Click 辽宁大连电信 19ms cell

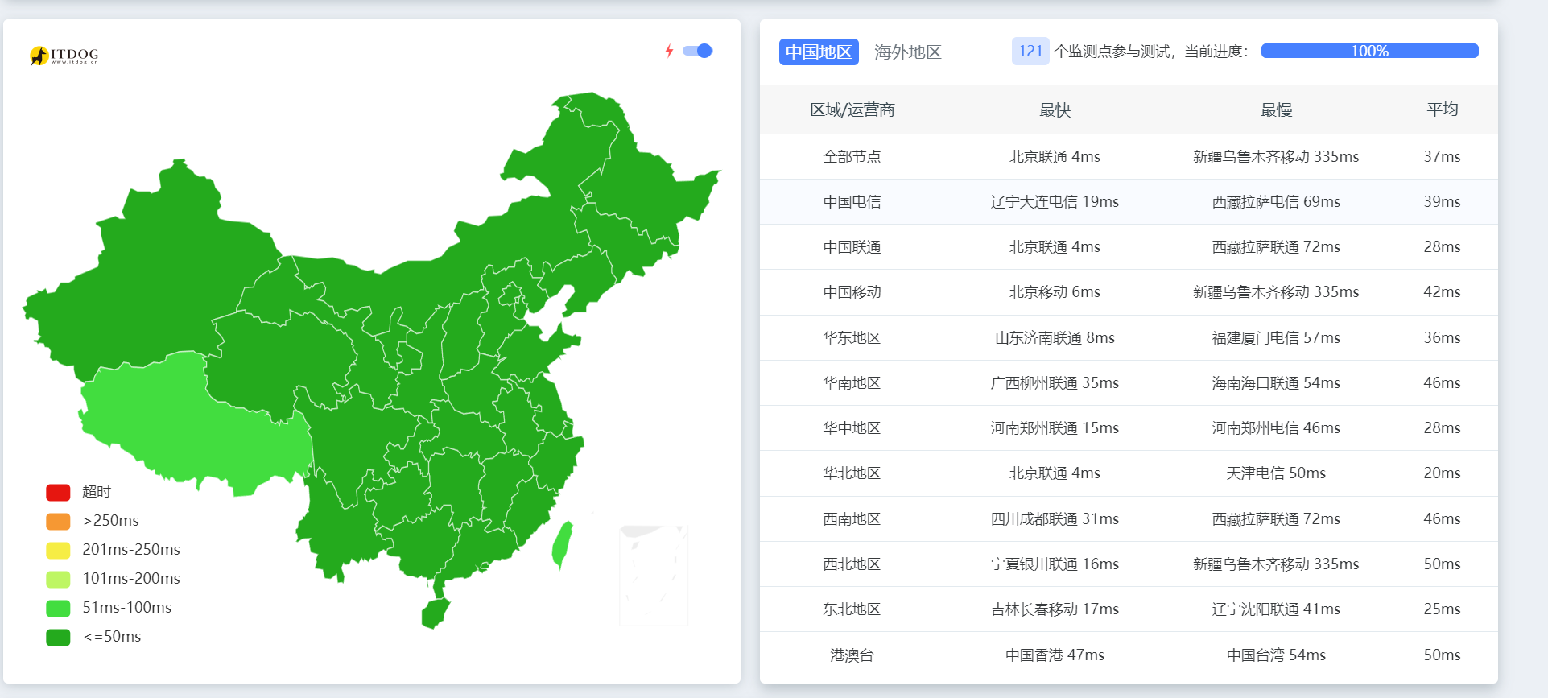click(x=1055, y=201)
